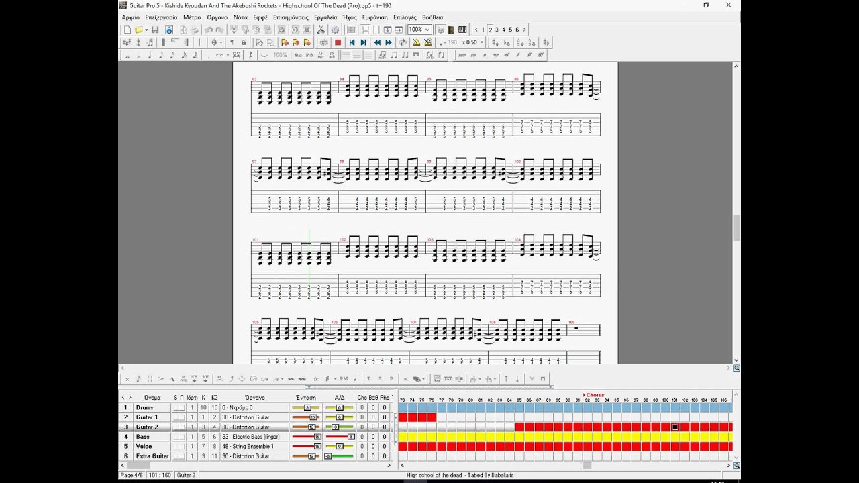Expand the open-file dropdown arrow
Viewport: 859px width, 483px height.
tap(146, 30)
